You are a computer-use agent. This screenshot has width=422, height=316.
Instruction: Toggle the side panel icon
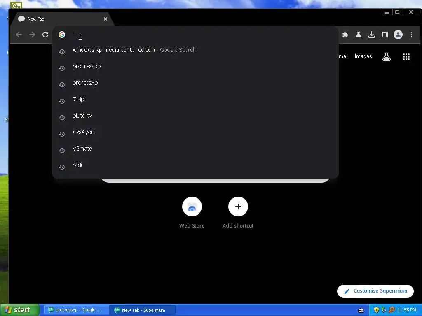[385, 35]
